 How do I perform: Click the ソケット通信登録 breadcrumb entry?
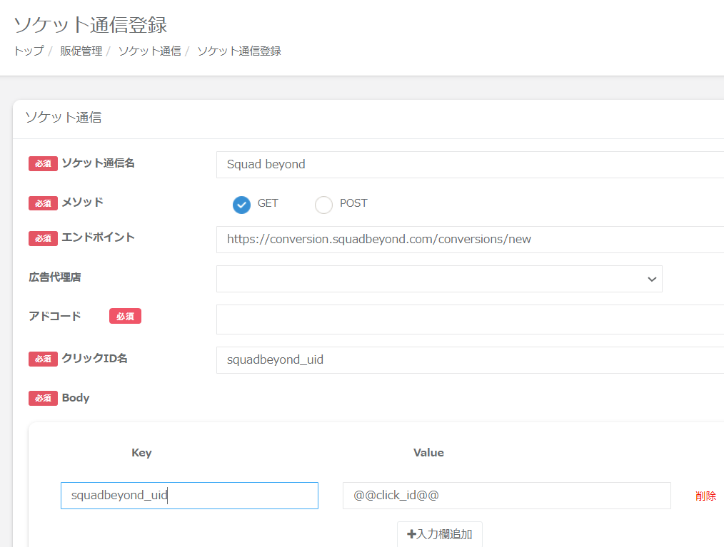[x=238, y=51]
